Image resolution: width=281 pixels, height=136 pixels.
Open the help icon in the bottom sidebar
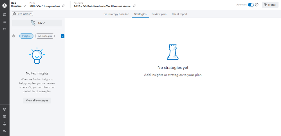[5, 109]
